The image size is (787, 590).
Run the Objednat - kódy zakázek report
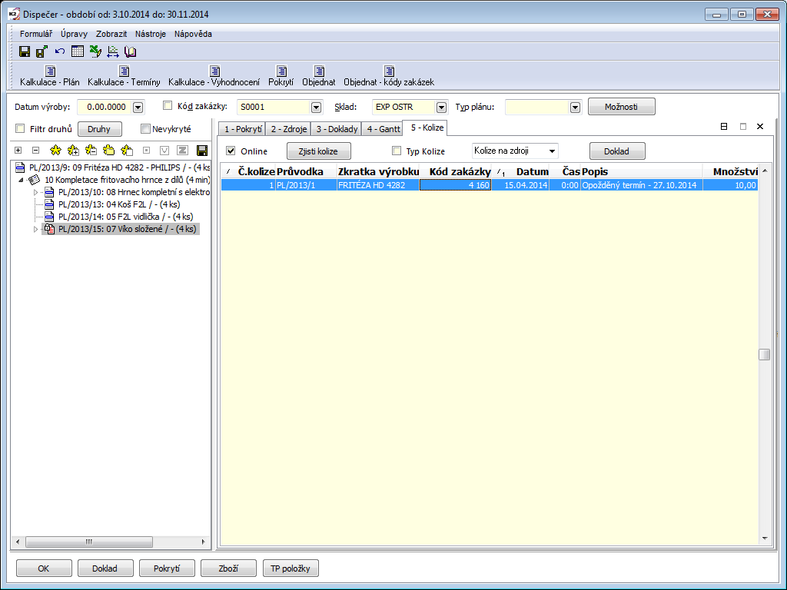(389, 76)
